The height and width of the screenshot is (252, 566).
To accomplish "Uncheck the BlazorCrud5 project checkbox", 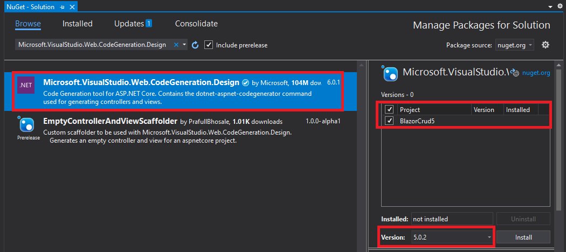I will point(389,121).
